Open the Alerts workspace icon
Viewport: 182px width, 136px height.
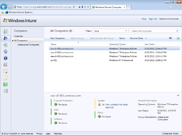click(5, 58)
